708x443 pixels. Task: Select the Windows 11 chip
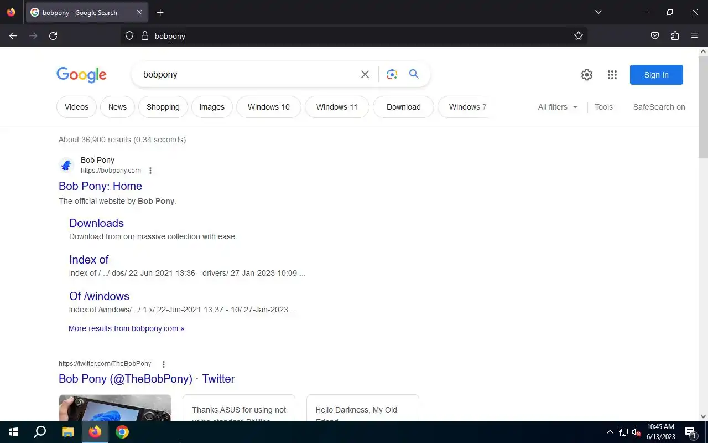[x=337, y=107]
